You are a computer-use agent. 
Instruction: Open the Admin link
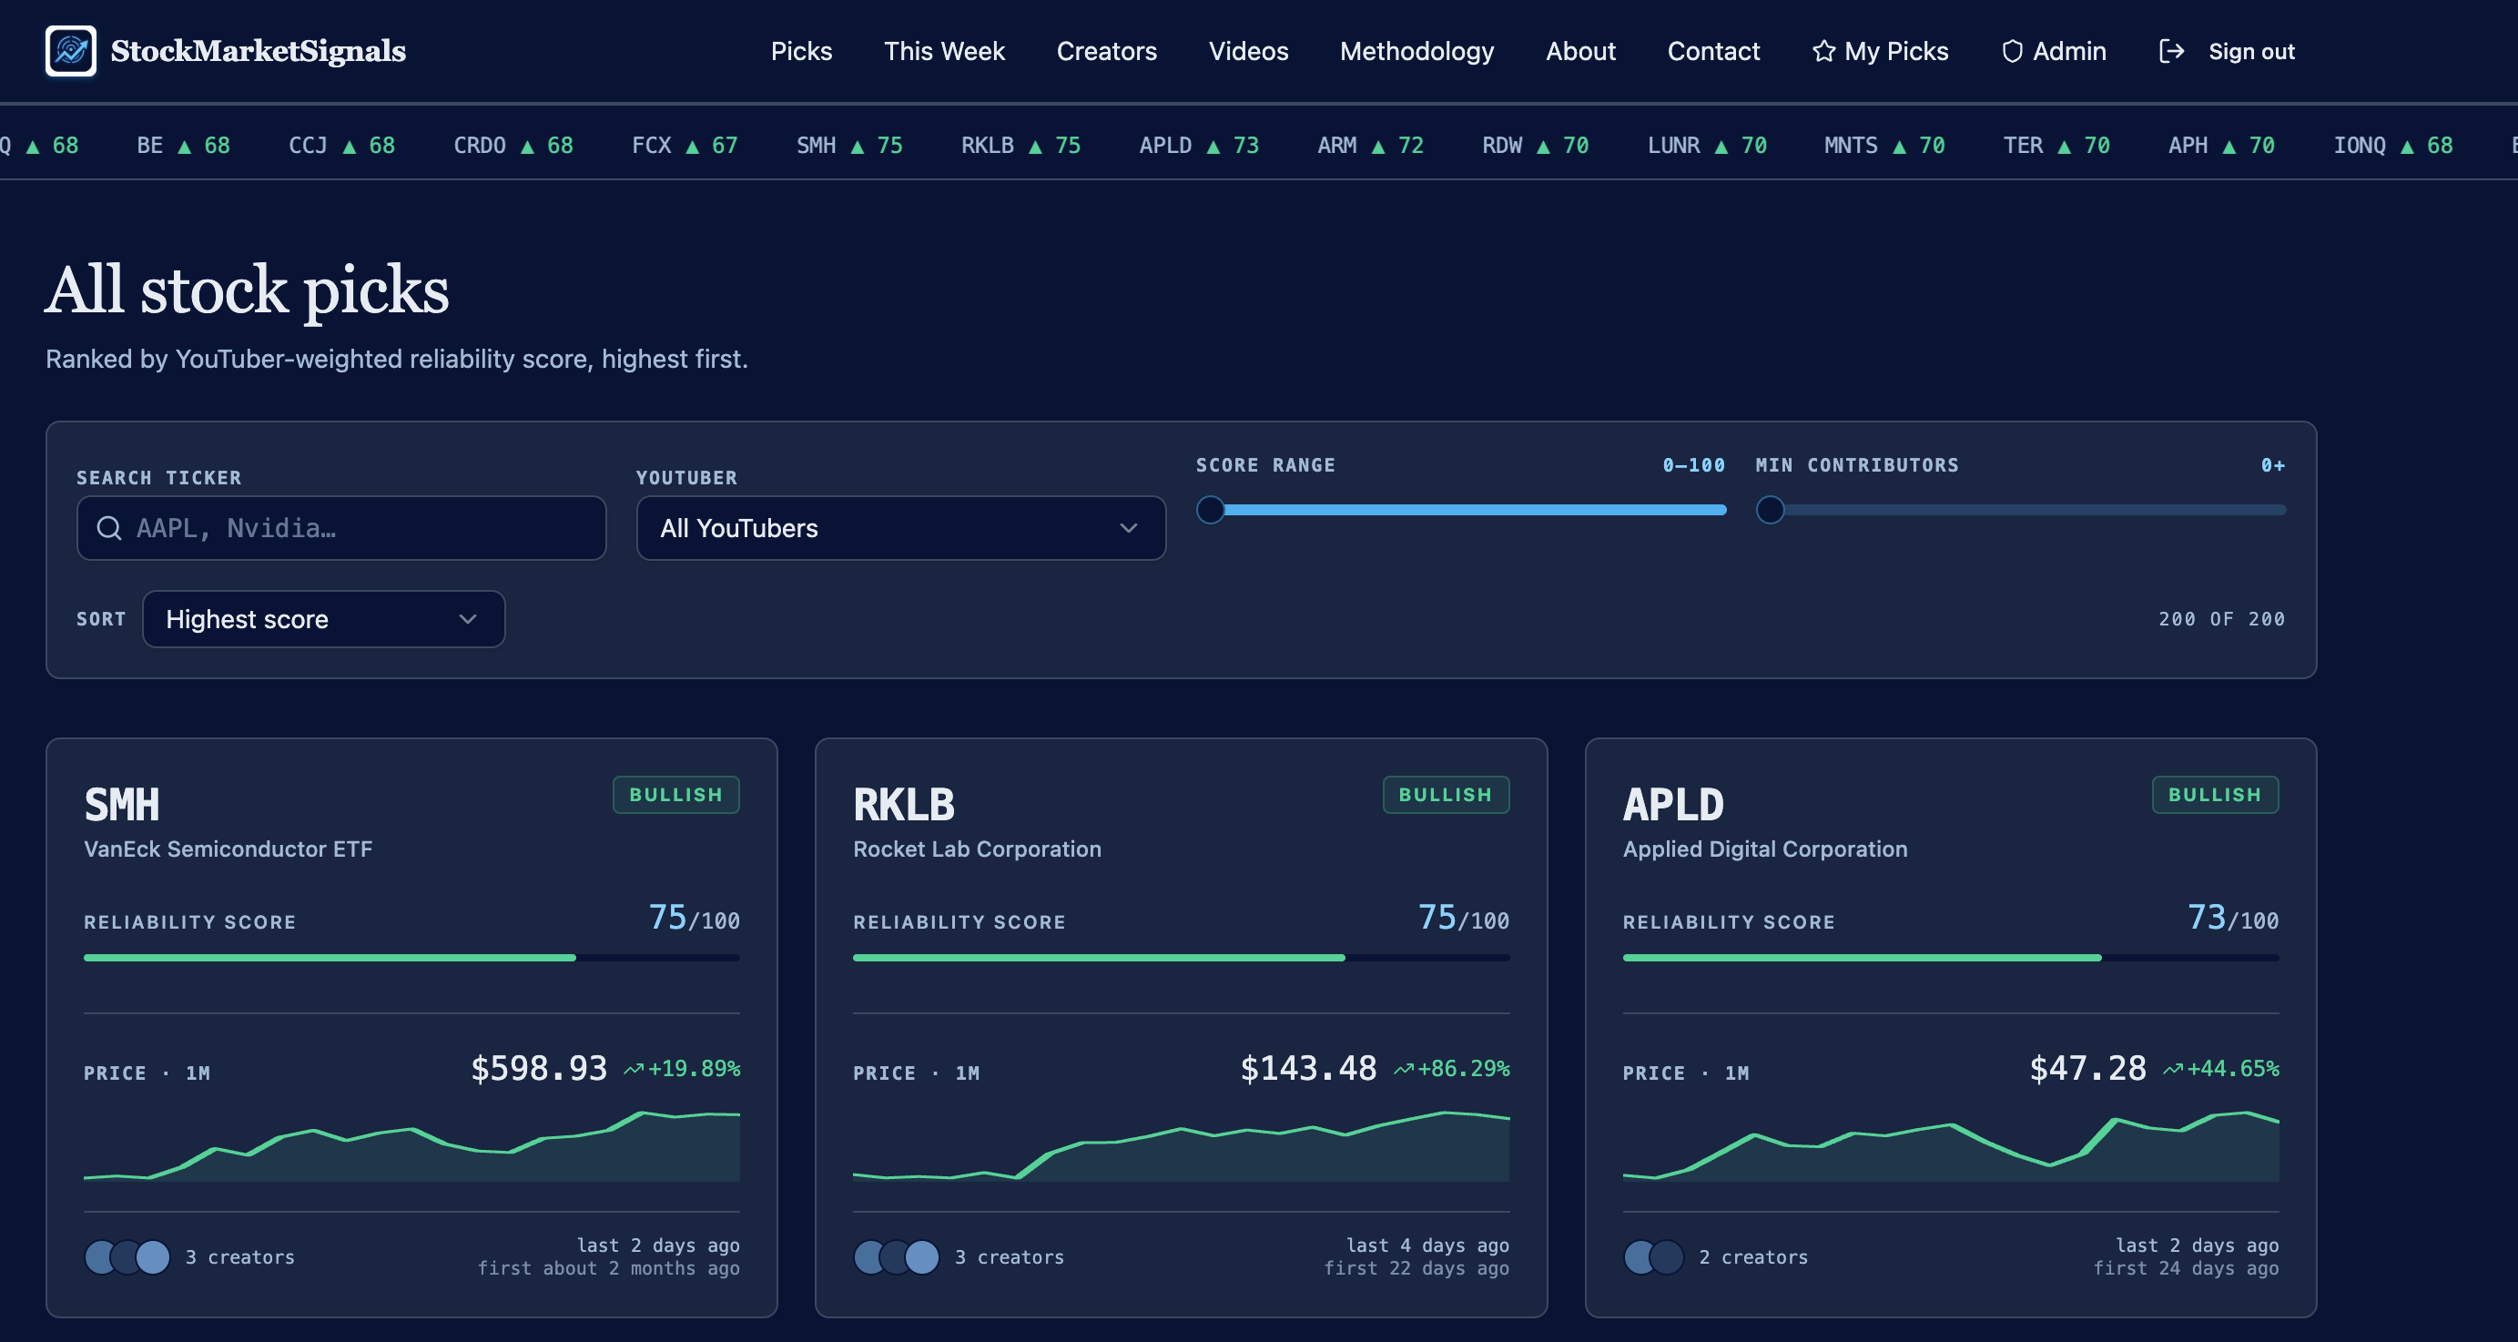coord(2054,51)
